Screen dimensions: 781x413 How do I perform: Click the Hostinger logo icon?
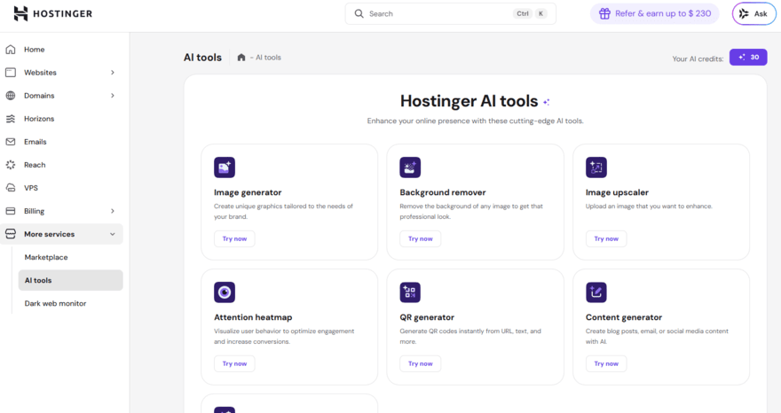pos(20,13)
